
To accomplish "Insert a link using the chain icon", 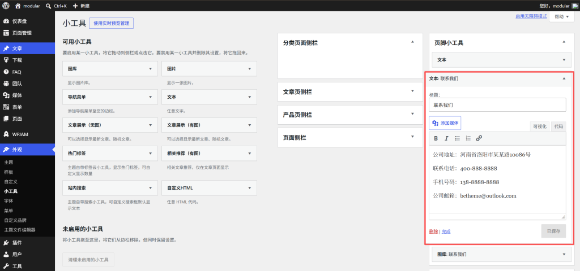I will click(479, 138).
